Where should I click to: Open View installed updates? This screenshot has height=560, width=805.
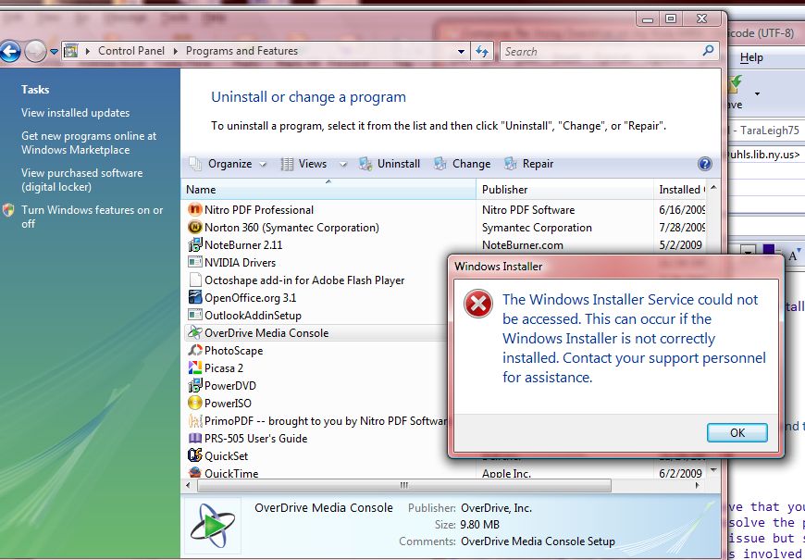coord(76,113)
